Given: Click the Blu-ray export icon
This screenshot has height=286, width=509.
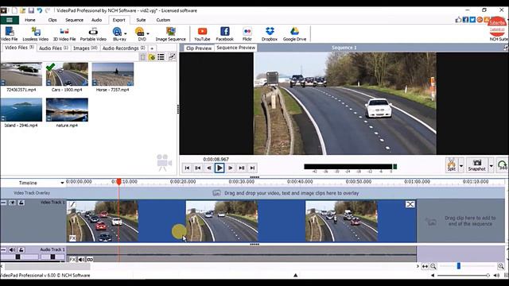Looking at the screenshot, I should [x=117, y=32].
